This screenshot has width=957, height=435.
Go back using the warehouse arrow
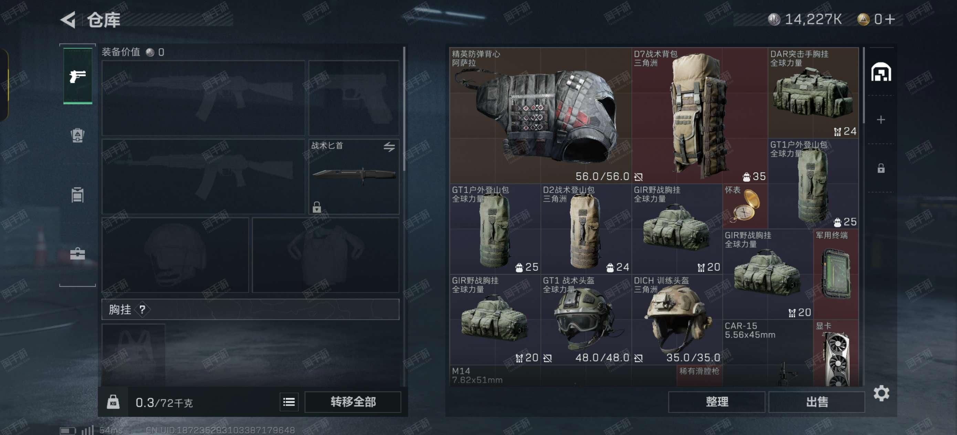pyautogui.click(x=68, y=19)
